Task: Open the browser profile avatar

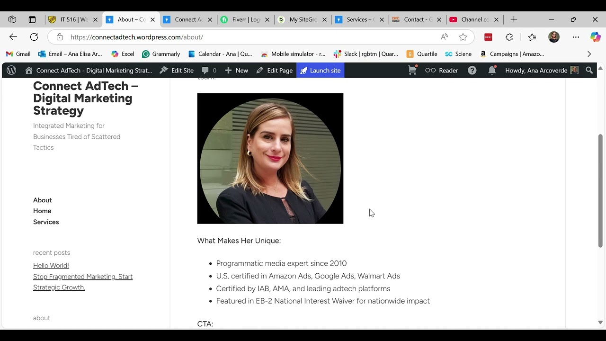Action: 554,37
